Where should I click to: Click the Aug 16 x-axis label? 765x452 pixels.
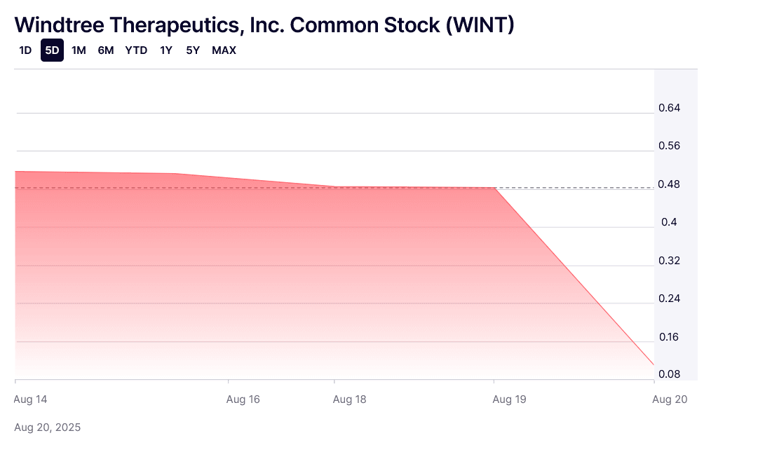pyautogui.click(x=243, y=399)
